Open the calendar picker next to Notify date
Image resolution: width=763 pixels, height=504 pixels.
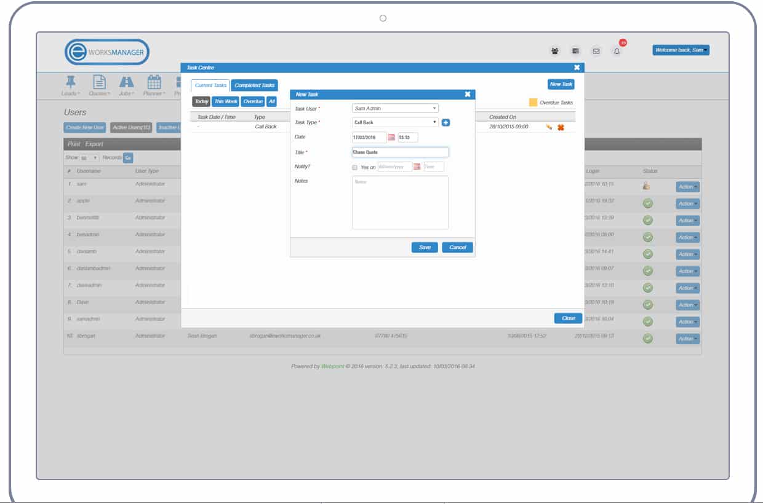click(x=417, y=167)
